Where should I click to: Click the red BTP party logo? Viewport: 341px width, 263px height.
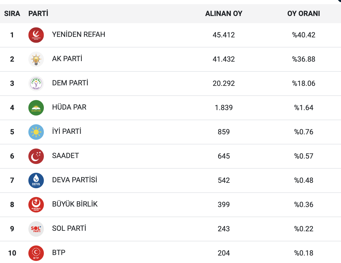pos(36,253)
